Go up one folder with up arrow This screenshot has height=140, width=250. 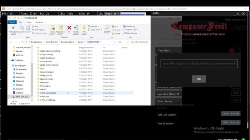[x=23, y=42]
